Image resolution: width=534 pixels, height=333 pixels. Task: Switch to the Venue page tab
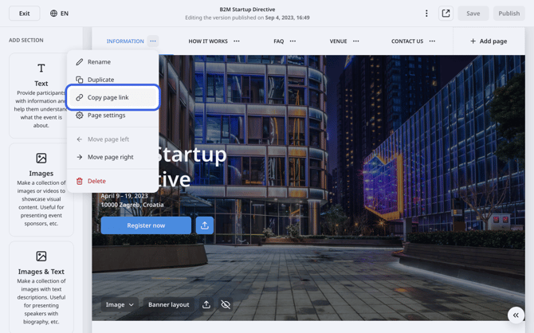tap(338, 41)
